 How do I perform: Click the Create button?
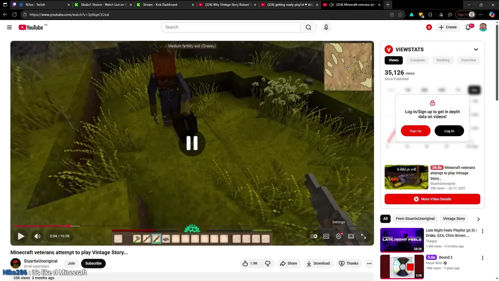pos(448,27)
